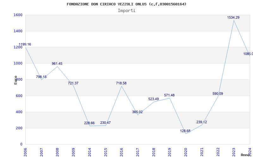This screenshot has width=253, height=158.
Task: Select the 230.47 data label
Action: [x=105, y=123]
